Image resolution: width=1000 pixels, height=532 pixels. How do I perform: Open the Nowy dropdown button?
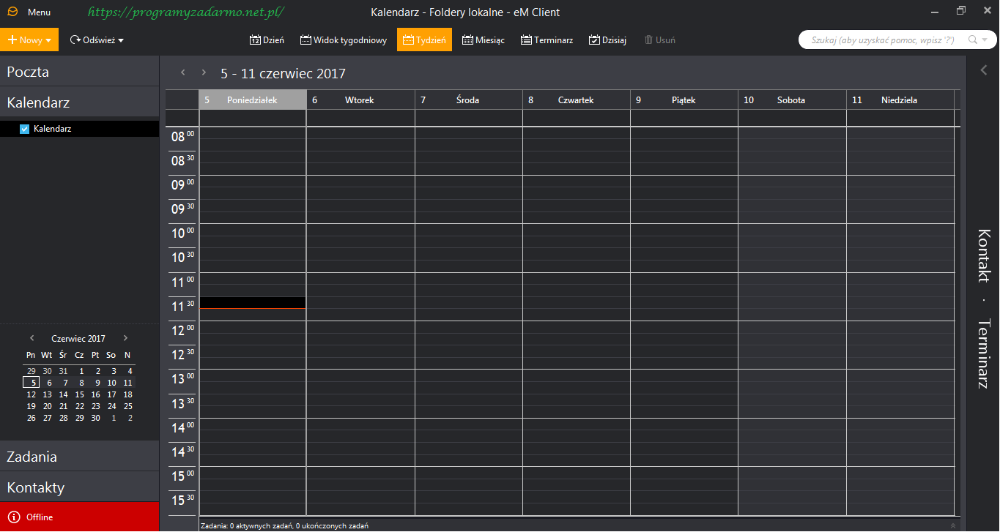click(29, 40)
